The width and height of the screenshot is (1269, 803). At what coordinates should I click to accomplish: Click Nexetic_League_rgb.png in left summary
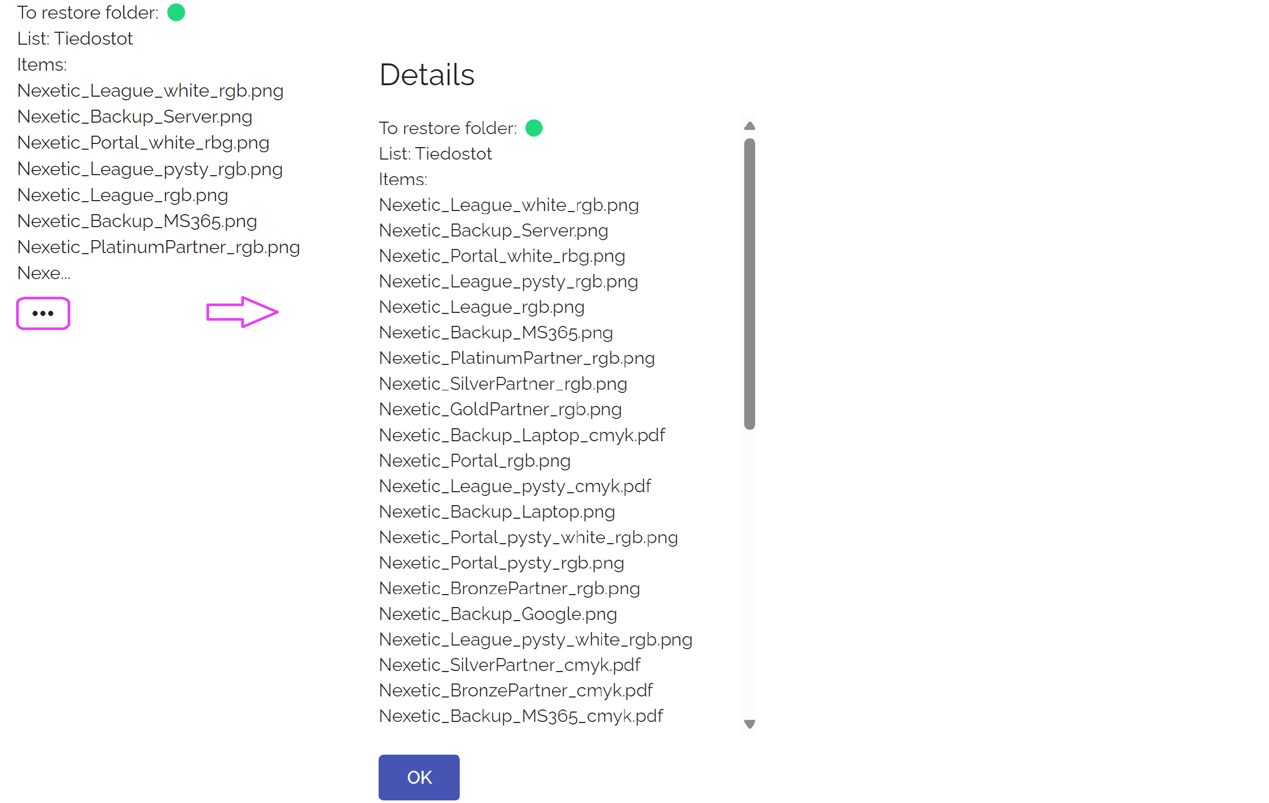click(x=123, y=195)
